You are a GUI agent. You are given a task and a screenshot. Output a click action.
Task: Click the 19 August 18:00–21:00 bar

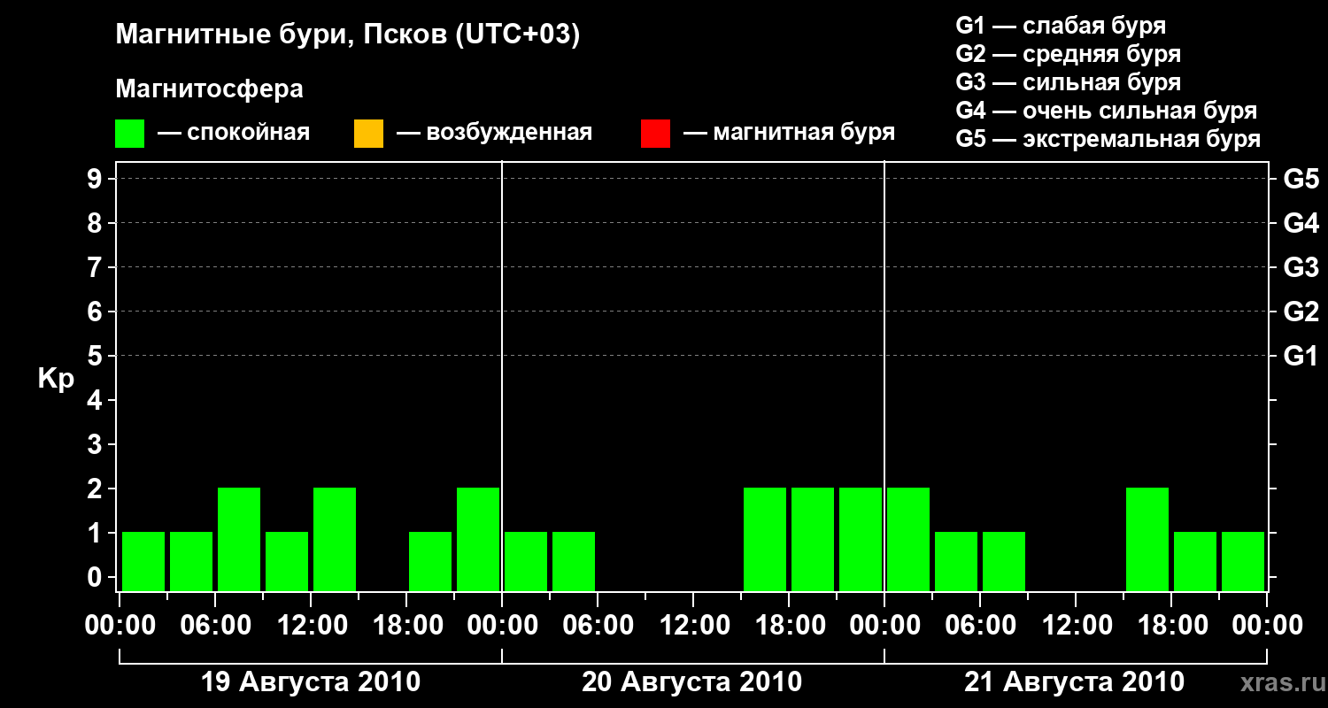click(430, 561)
